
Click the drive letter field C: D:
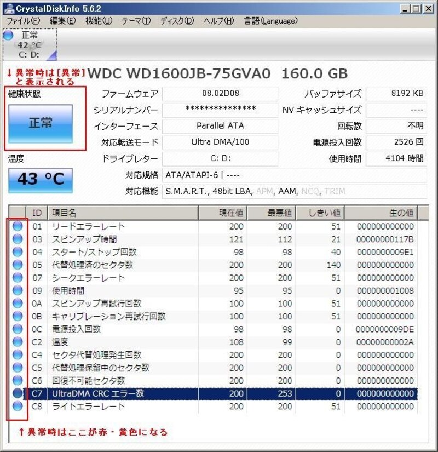(220, 158)
